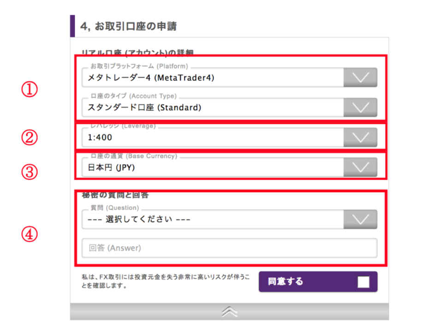Screen dimensions: 428x328
Task: Click the arrow button on the Leverage dropdown
Action: tap(360, 137)
